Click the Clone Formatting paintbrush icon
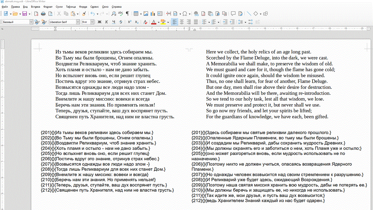This screenshot has width=373, height=210. click(x=84, y=14)
